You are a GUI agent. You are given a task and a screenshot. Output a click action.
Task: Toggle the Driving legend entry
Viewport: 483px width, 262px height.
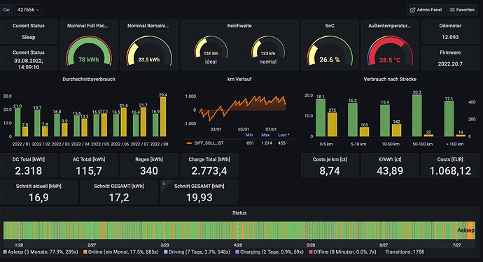[197, 252]
